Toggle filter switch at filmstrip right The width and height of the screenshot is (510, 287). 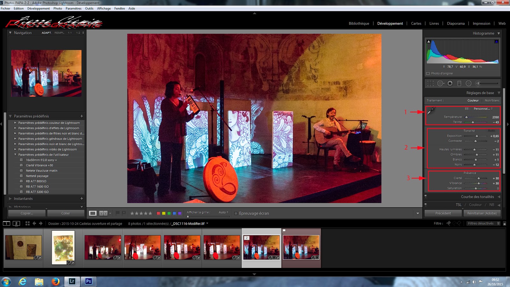pos(505,224)
